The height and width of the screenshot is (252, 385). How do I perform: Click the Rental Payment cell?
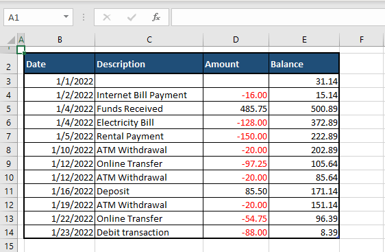tap(149, 136)
